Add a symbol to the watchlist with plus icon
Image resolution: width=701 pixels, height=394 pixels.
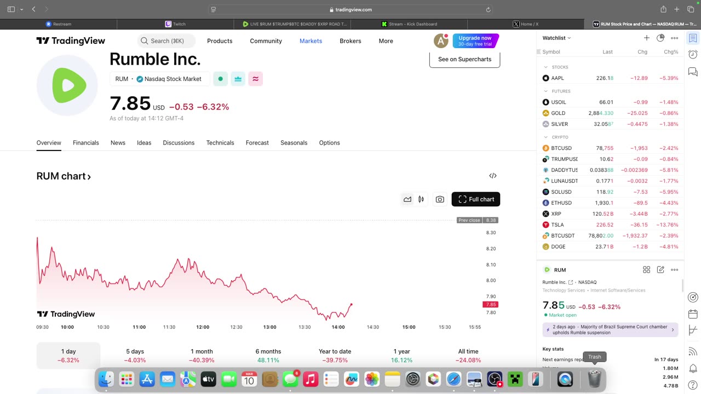(x=646, y=38)
